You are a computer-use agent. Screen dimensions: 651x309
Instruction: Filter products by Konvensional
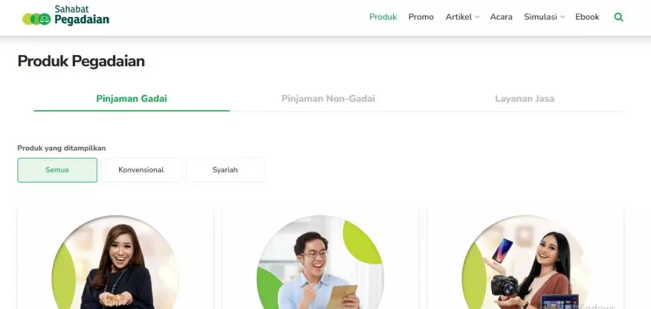click(141, 170)
